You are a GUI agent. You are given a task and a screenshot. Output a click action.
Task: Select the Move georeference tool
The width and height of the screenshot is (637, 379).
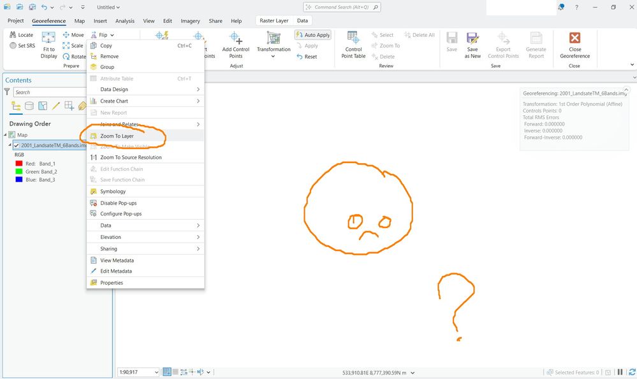(x=73, y=35)
